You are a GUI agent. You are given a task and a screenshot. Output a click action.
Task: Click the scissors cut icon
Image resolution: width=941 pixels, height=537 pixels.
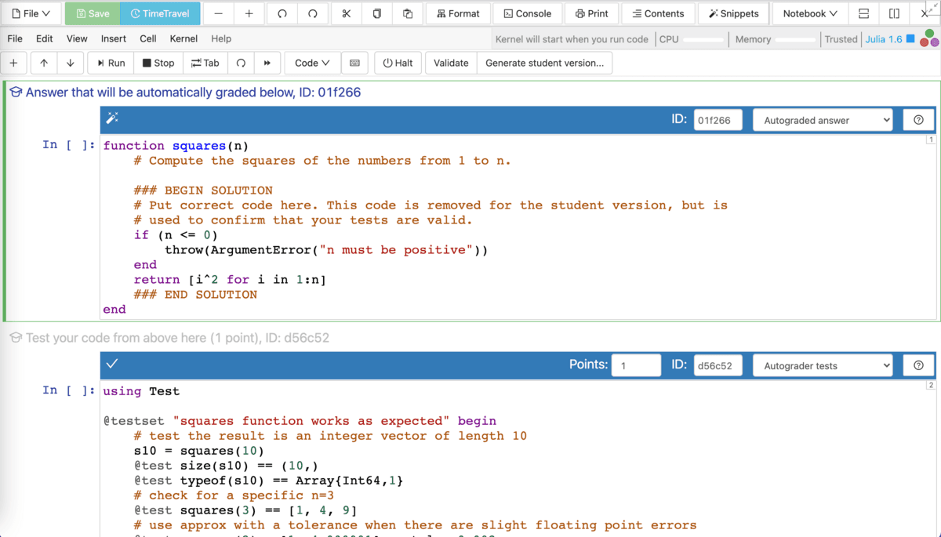(346, 13)
